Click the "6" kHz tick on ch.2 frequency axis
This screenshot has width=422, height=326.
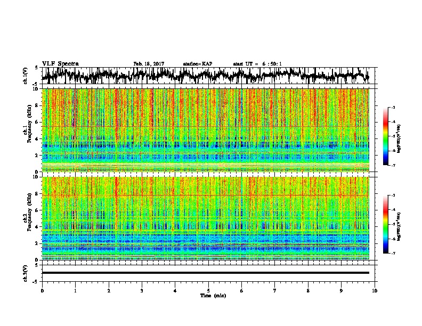tap(37, 210)
